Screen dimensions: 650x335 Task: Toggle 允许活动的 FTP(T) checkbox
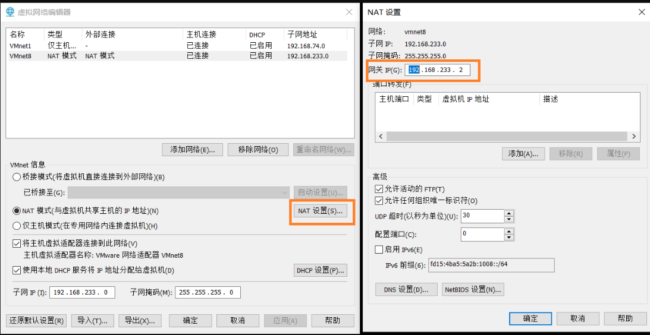[x=378, y=189]
